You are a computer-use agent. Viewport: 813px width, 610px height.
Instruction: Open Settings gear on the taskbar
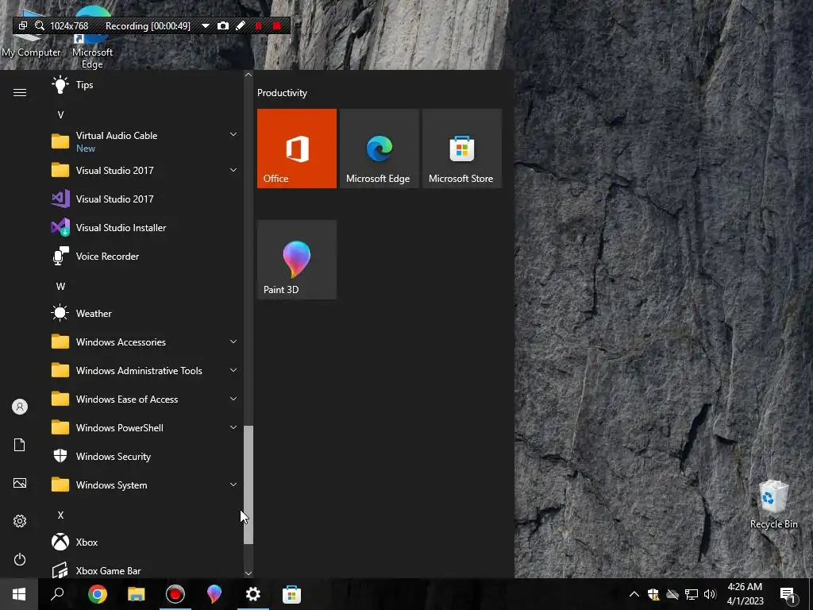(253, 594)
